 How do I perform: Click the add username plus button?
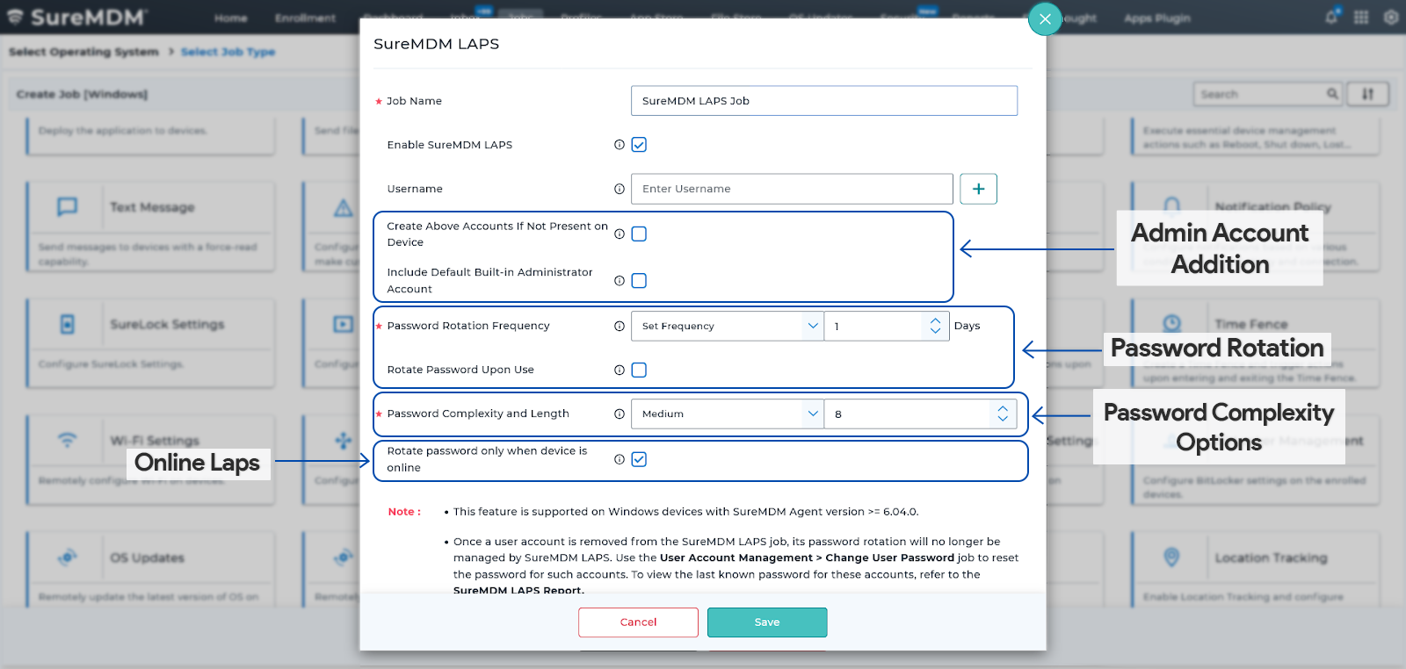pyautogui.click(x=978, y=189)
